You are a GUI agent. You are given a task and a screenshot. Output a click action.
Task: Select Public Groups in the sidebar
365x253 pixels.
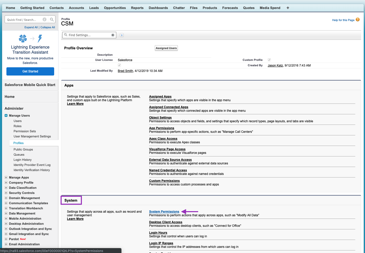point(23,149)
